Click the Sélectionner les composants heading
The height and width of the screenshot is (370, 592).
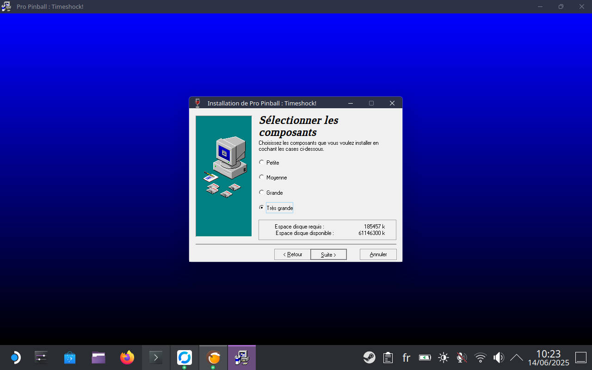click(x=299, y=126)
